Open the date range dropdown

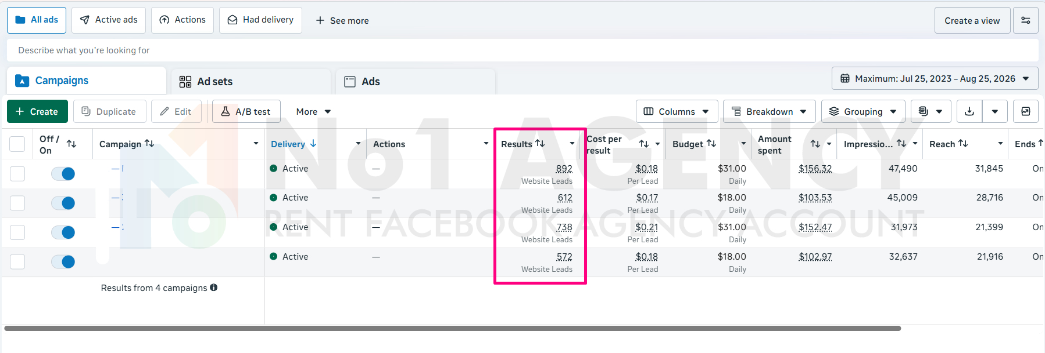tap(935, 78)
